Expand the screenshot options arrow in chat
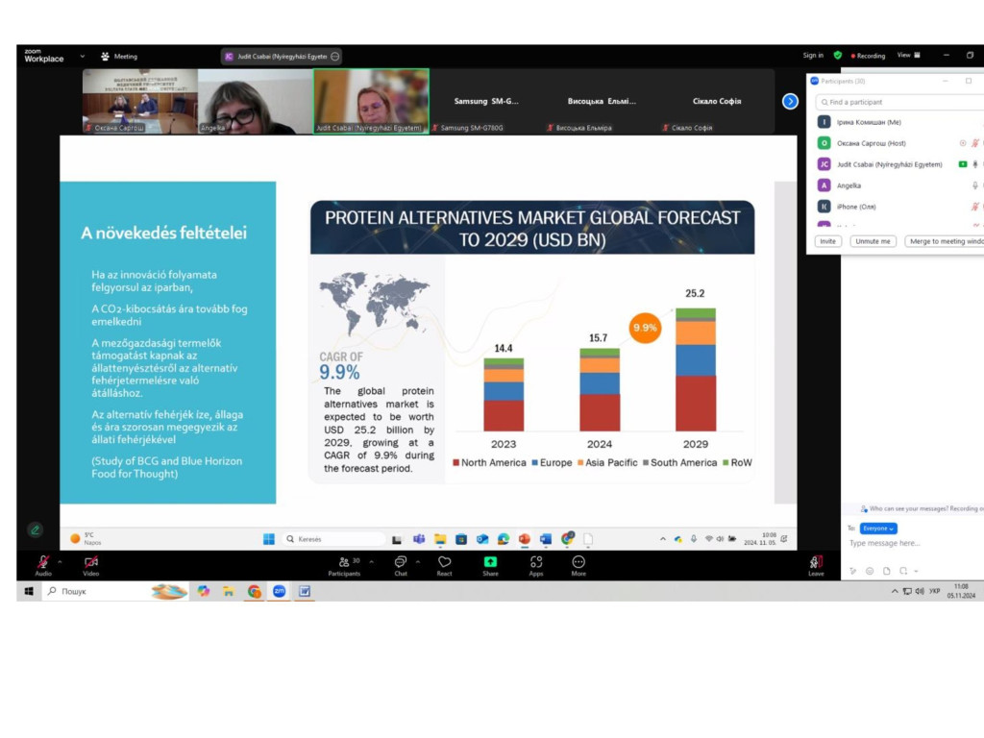 pyautogui.click(x=916, y=571)
